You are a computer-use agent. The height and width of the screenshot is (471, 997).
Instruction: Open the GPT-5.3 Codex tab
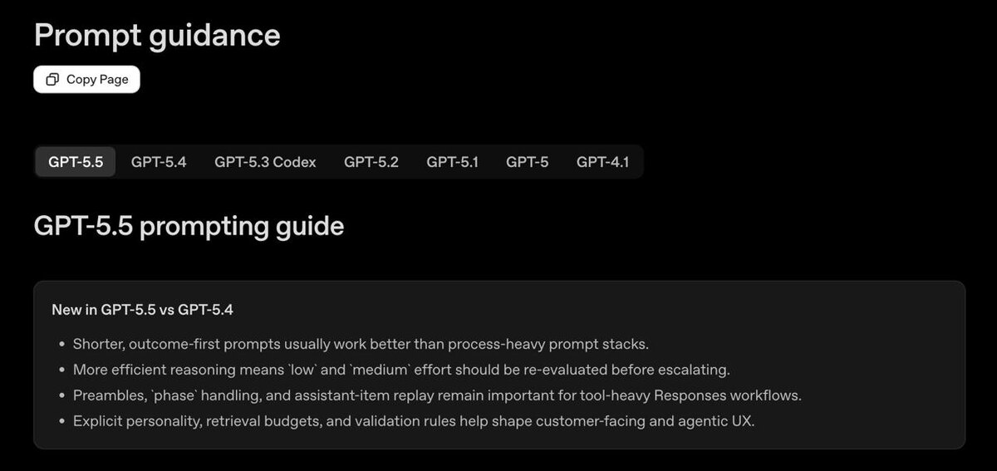(265, 162)
